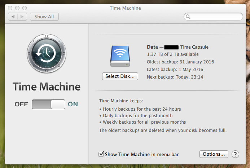
Task: Click the minimize window button
Action: (x=17, y=8)
